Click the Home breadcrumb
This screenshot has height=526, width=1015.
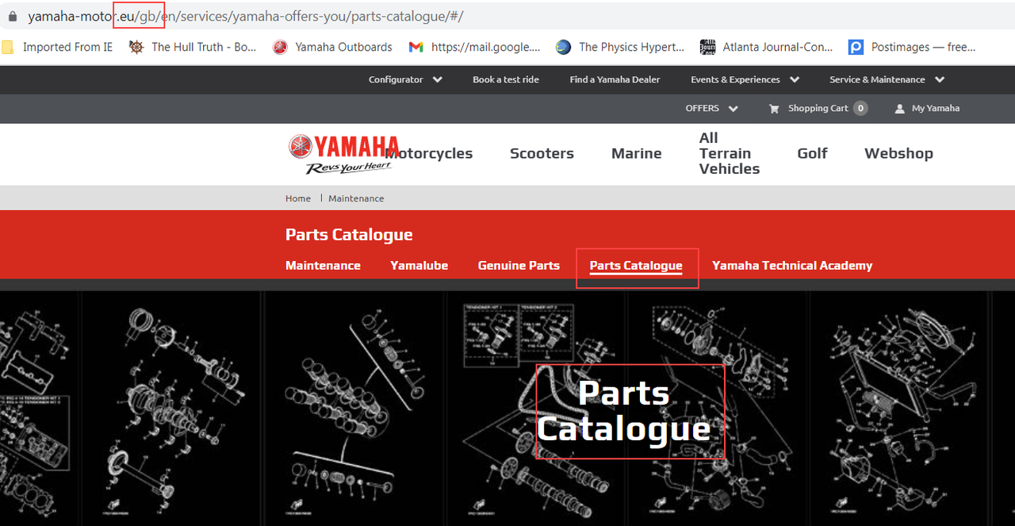point(298,198)
